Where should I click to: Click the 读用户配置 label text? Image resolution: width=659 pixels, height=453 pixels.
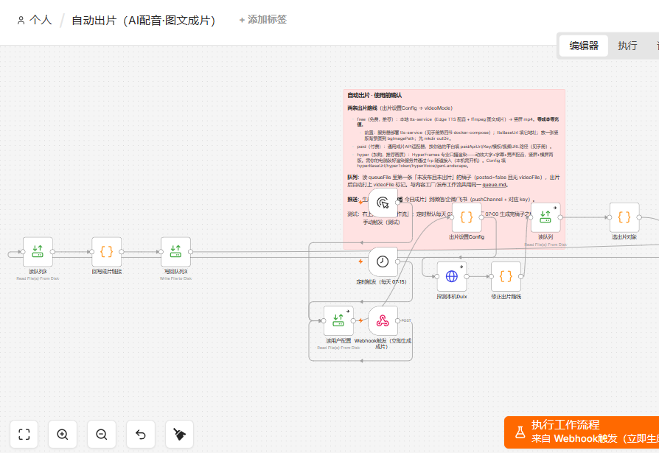pyautogui.click(x=338, y=341)
